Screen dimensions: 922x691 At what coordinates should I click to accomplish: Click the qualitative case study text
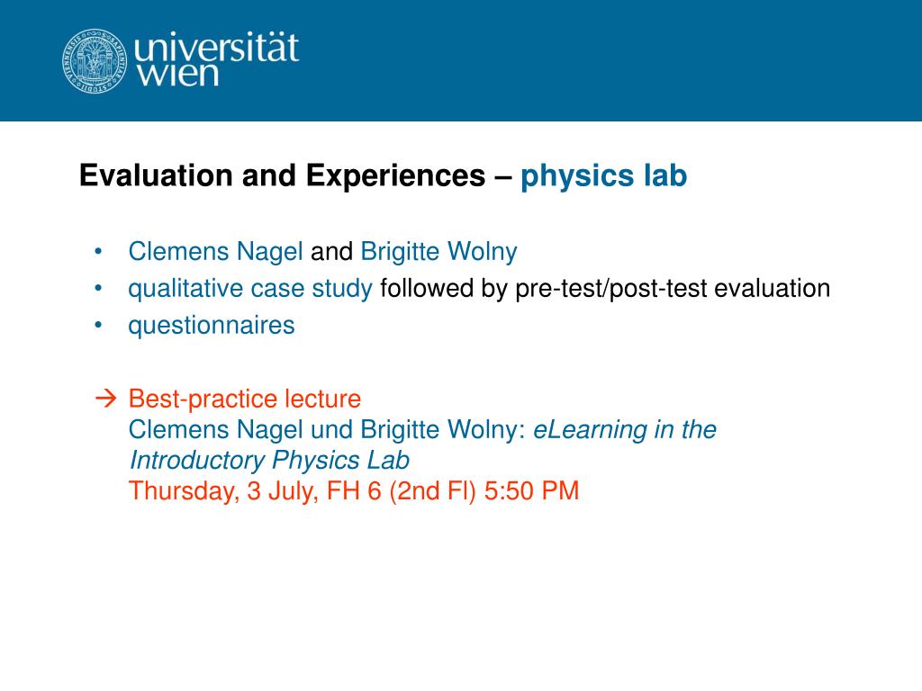point(250,289)
